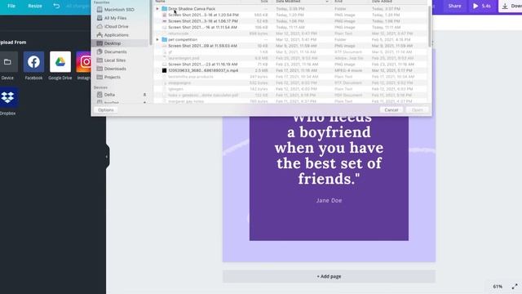Image resolution: width=522 pixels, height=294 pixels.
Task: Upload from Google Drive
Action: click(60, 62)
